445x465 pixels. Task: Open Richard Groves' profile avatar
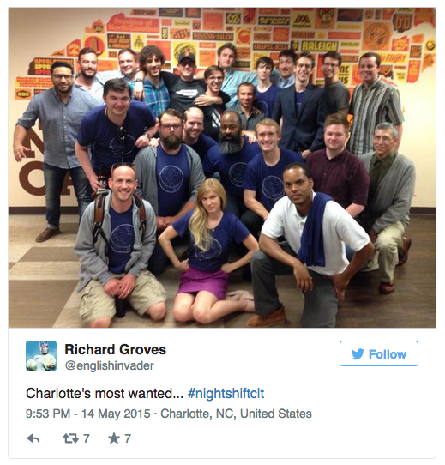(41, 356)
